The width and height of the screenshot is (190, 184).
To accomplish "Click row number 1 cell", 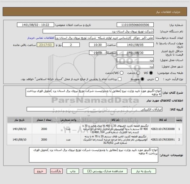I will [179, 129].
